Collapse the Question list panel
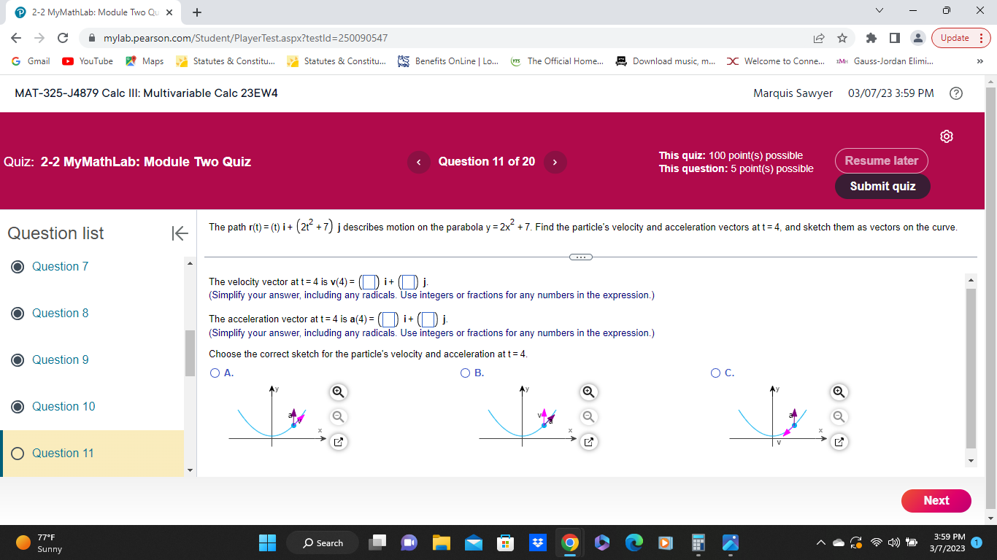This screenshot has width=997, height=560. click(x=178, y=233)
